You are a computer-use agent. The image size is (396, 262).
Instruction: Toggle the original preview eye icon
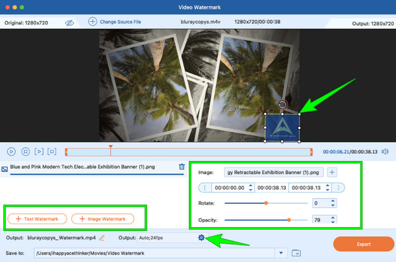pos(69,23)
